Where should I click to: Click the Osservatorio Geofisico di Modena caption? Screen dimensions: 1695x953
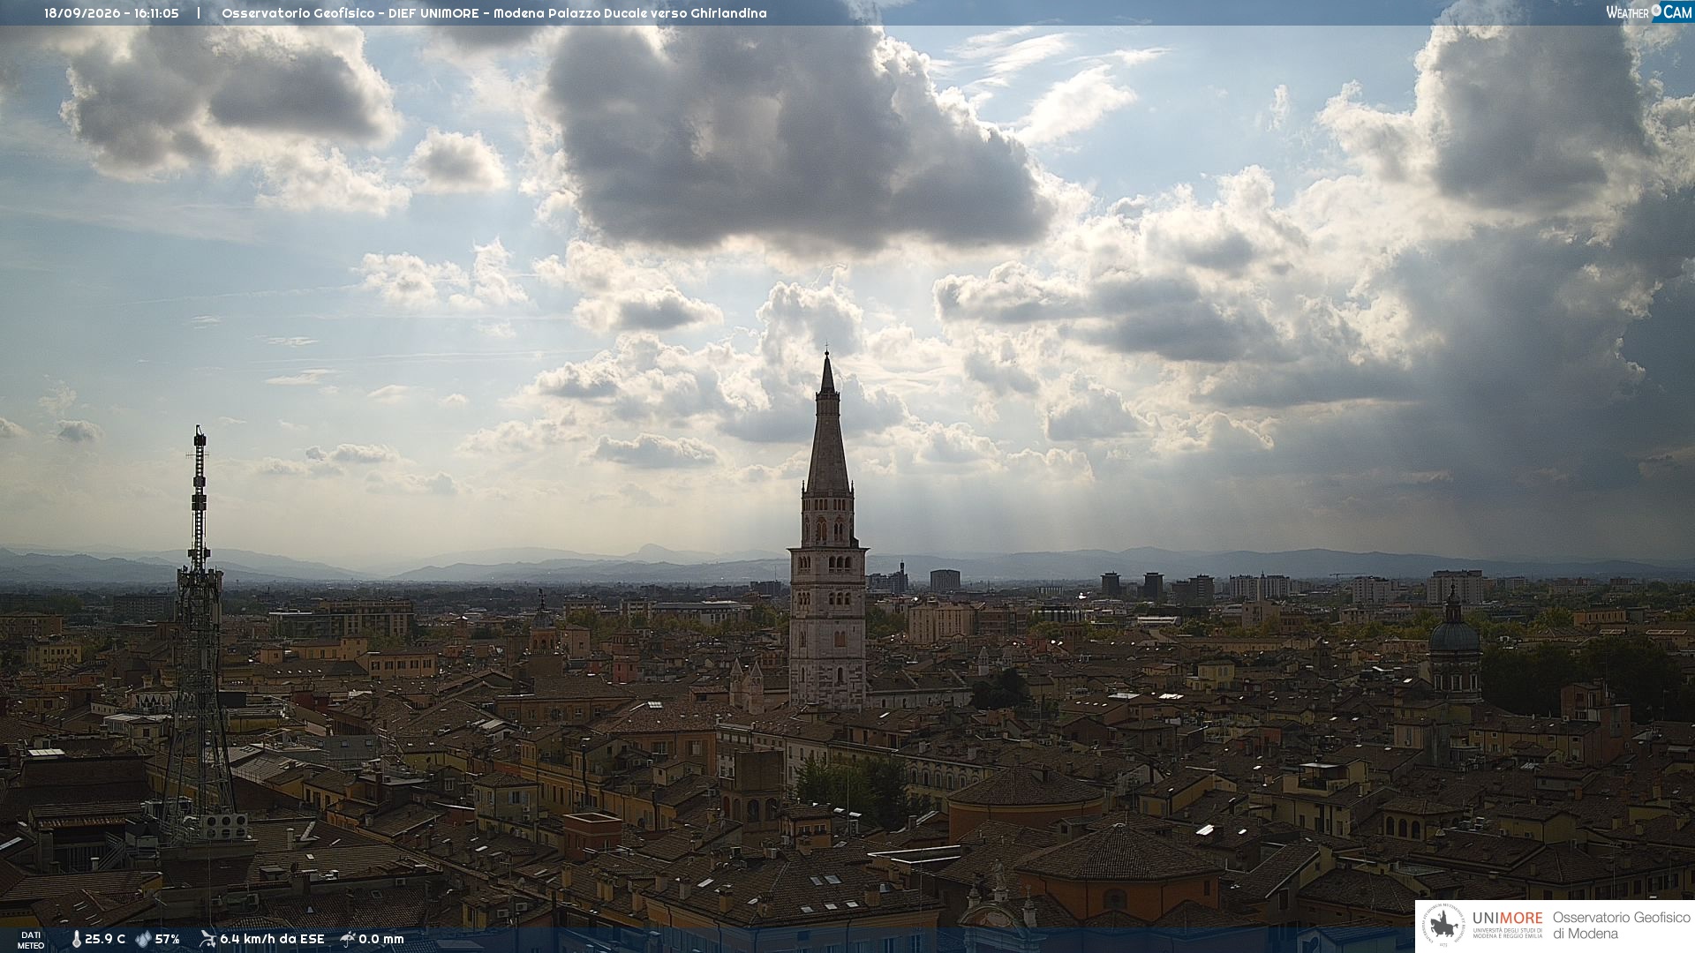pos(1621,926)
